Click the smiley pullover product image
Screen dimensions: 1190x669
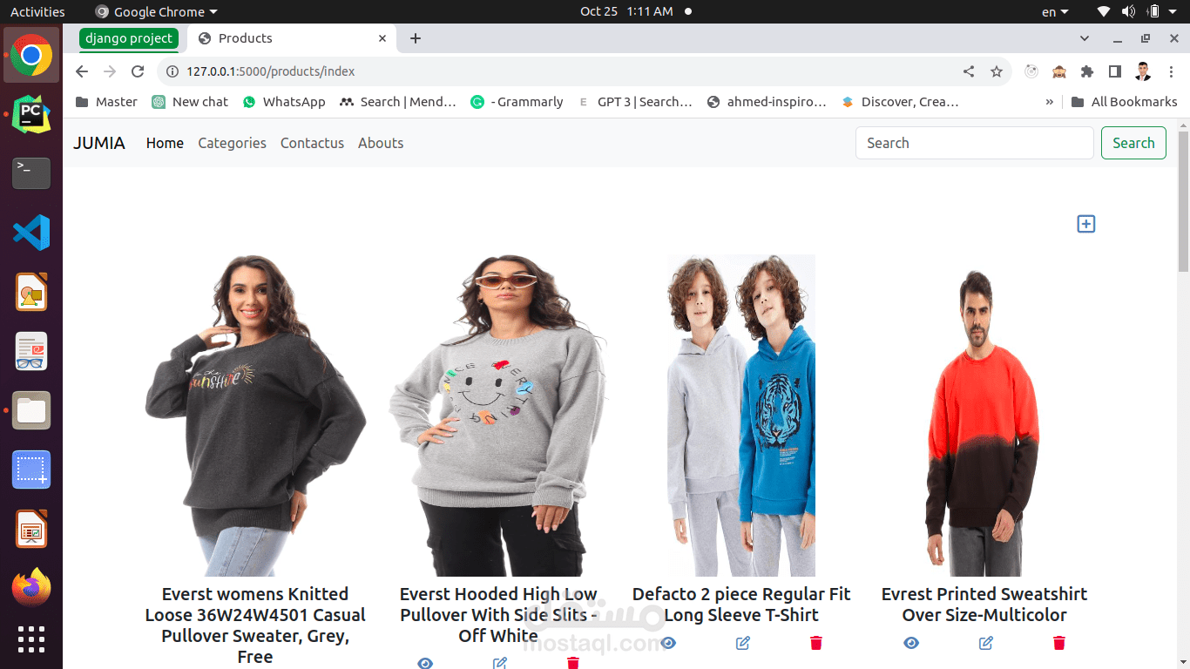tap(498, 416)
